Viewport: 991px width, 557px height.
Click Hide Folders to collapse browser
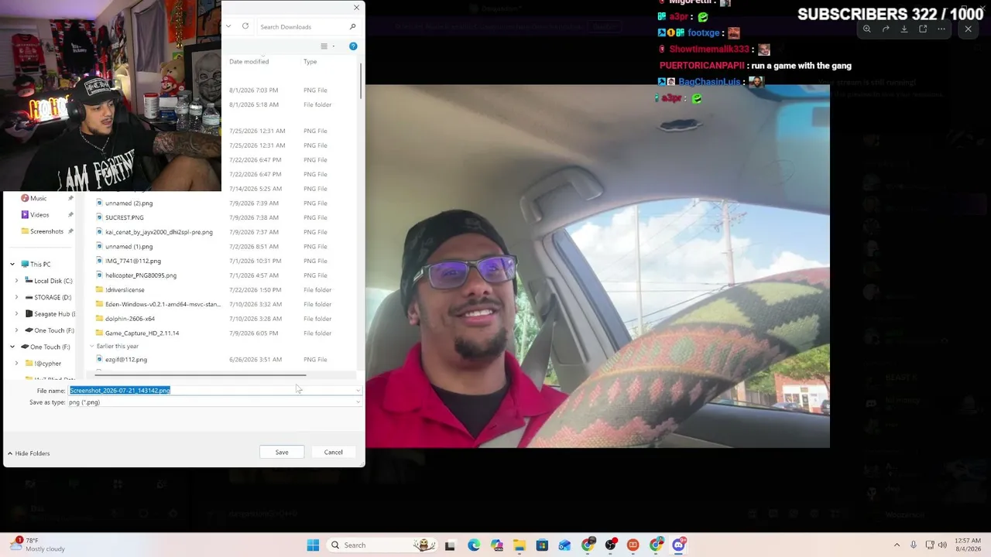click(29, 453)
